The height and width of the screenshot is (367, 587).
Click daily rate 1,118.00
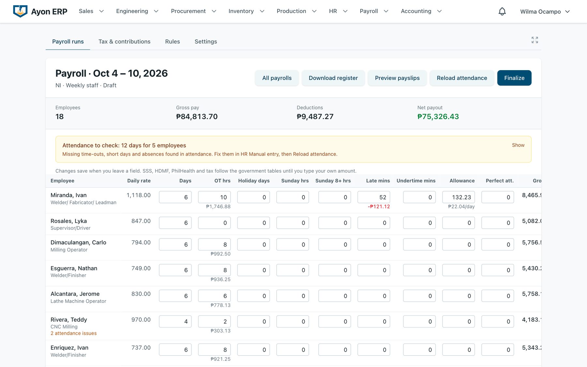[139, 195]
